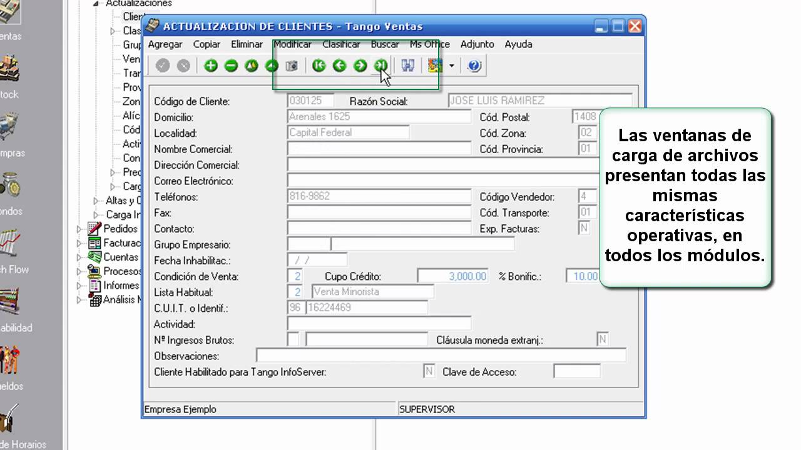This screenshot has width=801, height=450.
Task: Open the Eliminar menu
Action: (247, 44)
